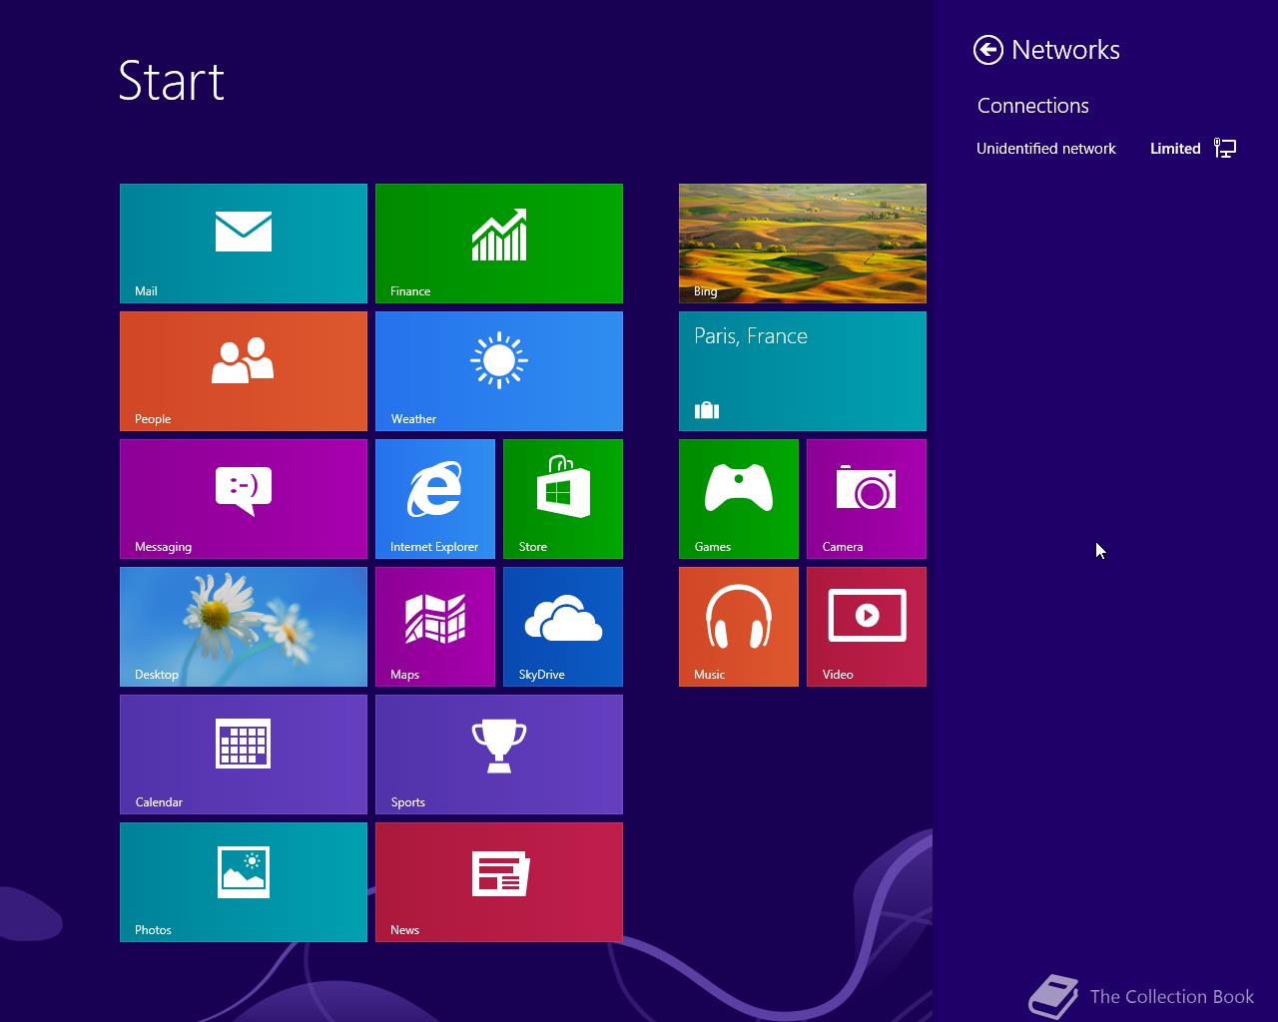
Task: Click the wired network connection icon
Action: (1225, 149)
